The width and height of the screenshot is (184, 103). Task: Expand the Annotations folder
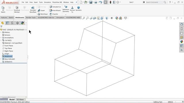click(1, 37)
